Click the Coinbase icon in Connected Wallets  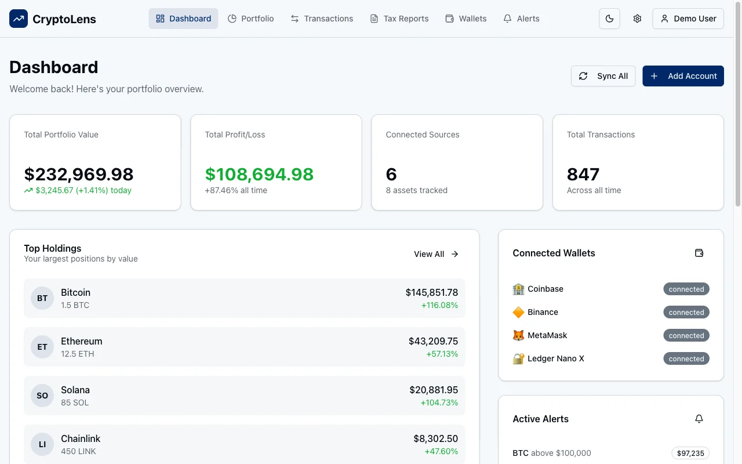[x=518, y=289]
